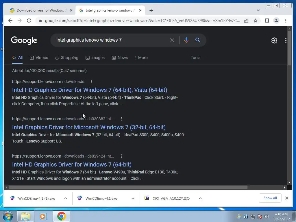Open options for the ds030382 result
Screen dimensions: 296x222
pos(121,119)
